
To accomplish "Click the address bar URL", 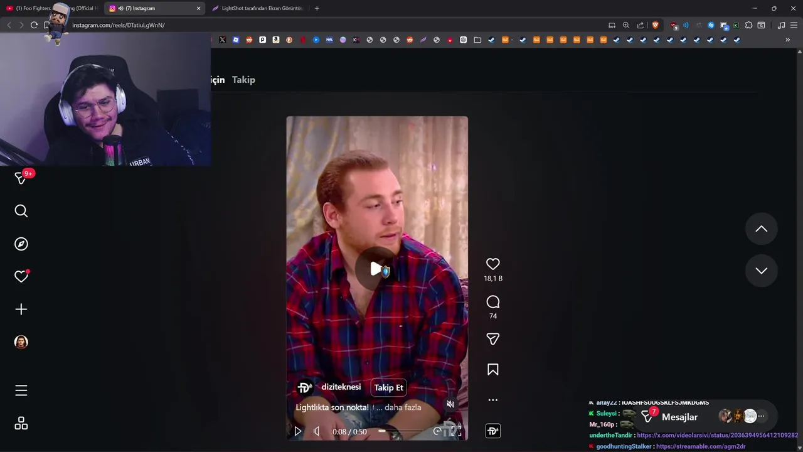I will tap(119, 25).
